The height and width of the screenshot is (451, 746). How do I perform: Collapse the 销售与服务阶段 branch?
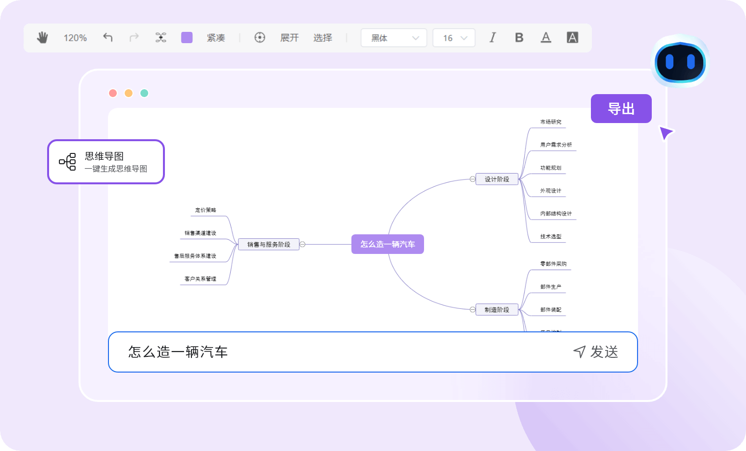(x=302, y=244)
